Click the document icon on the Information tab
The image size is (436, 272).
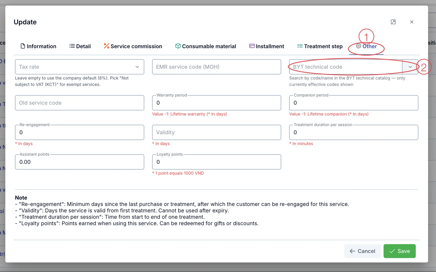pyautogui.click(x=23, y=46)
